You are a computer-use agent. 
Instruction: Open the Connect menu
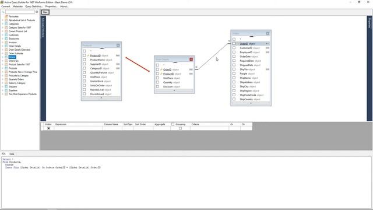pos(6,6)
